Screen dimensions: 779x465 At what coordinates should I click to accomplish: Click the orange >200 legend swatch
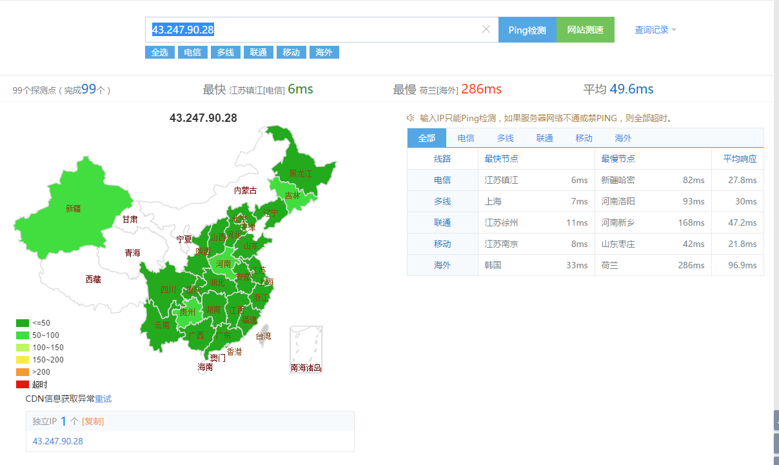tap(23, 372)
